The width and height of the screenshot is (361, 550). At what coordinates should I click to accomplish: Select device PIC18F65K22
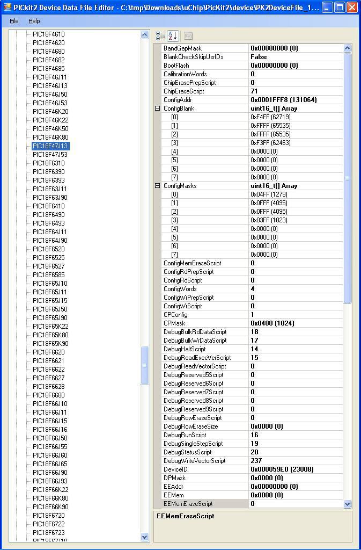(x=50, y=327)
